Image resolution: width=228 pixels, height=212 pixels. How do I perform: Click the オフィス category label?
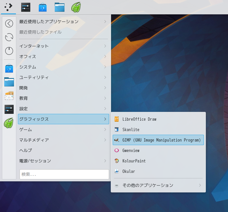(x=28, y=56)
